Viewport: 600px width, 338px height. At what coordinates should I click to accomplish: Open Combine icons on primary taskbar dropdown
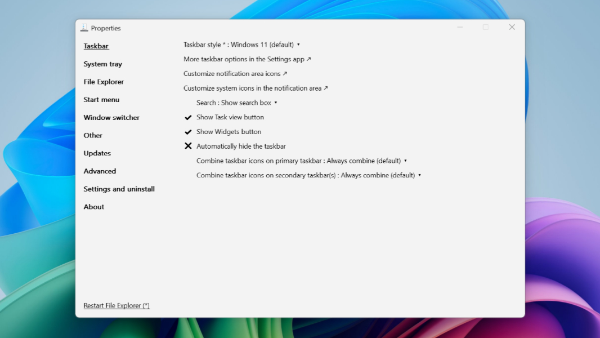click(x=301, y=161)
